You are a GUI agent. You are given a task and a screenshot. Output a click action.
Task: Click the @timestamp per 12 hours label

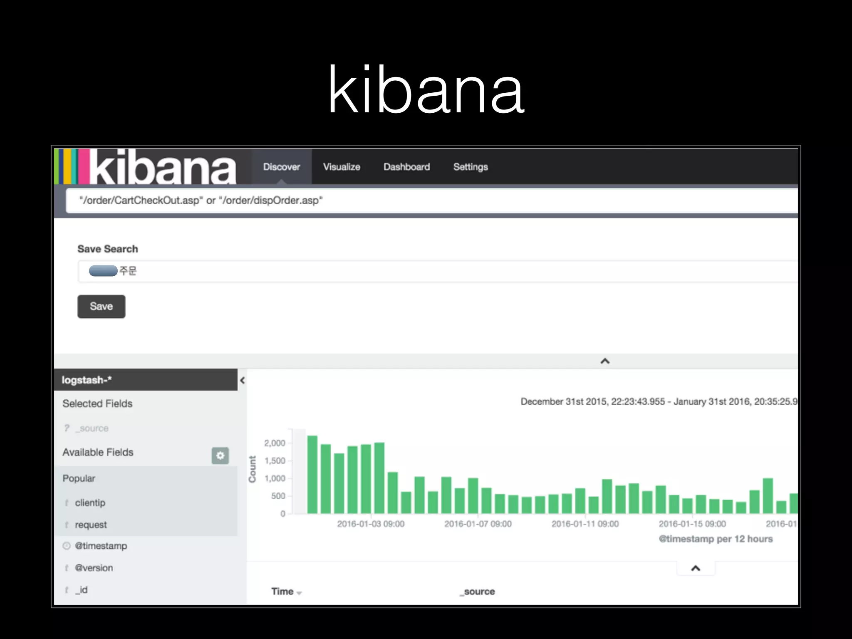(716, 539)
